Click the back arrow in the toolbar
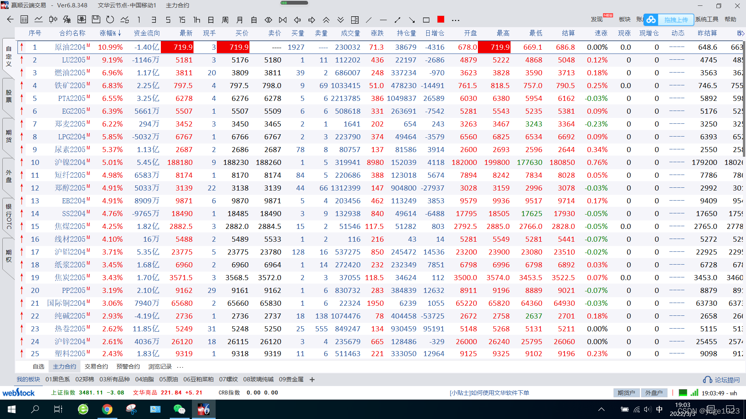The image size is (746, 419). [x=10, y=19]
